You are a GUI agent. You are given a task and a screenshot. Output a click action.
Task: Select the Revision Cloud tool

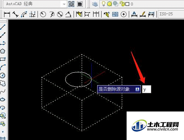(x=3, y=84)
